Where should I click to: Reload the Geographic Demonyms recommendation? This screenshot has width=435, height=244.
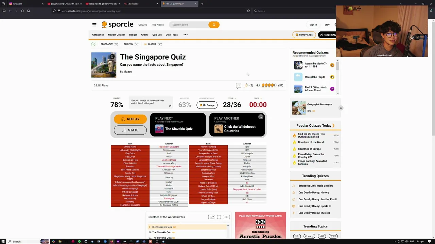341,108
